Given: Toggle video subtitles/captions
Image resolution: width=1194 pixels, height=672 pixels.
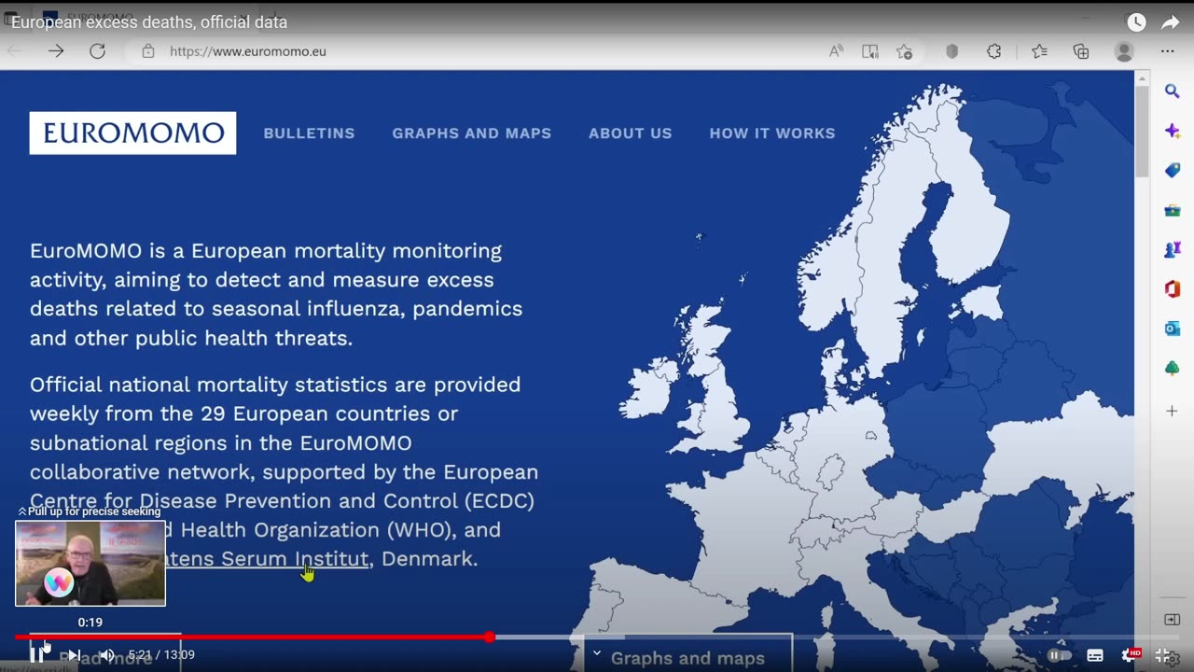Looking at the screenshot, I should tap(1095, 655).
